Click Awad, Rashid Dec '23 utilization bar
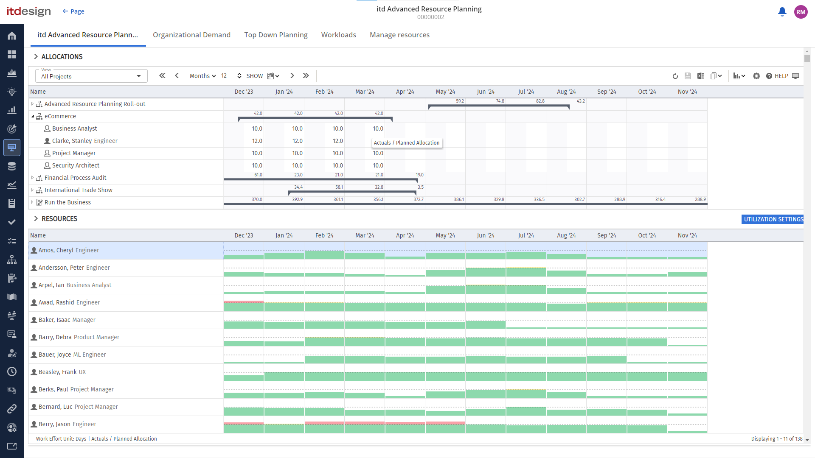This screenshot has height=458, width=815. [244, 306]
